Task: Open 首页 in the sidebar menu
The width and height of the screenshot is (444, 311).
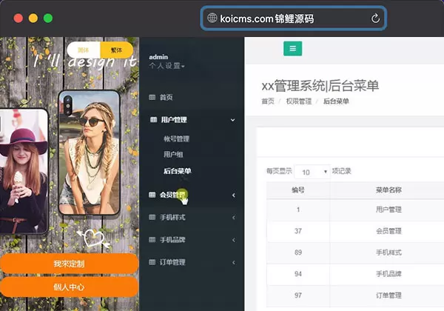Action: coord(166,98)
